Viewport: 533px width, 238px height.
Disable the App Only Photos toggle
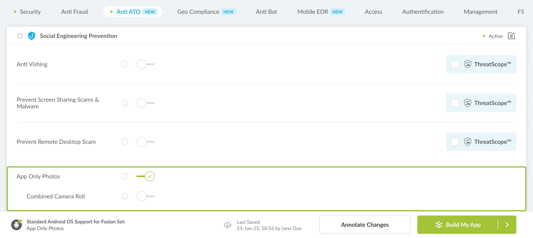(146, 176)
